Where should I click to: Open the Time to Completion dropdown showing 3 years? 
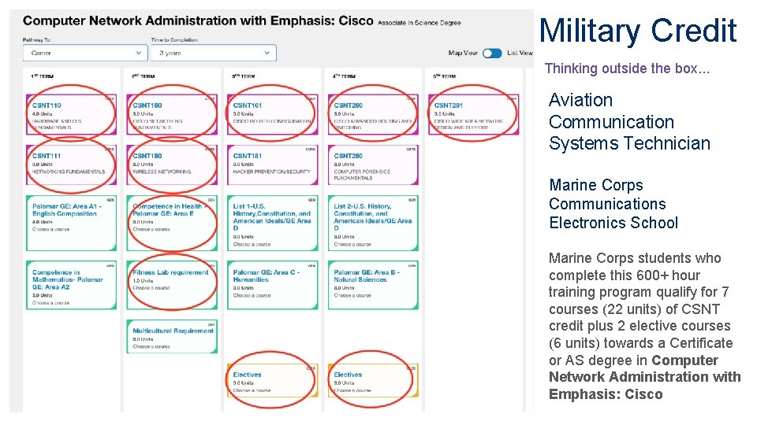[x=214, y=53]
